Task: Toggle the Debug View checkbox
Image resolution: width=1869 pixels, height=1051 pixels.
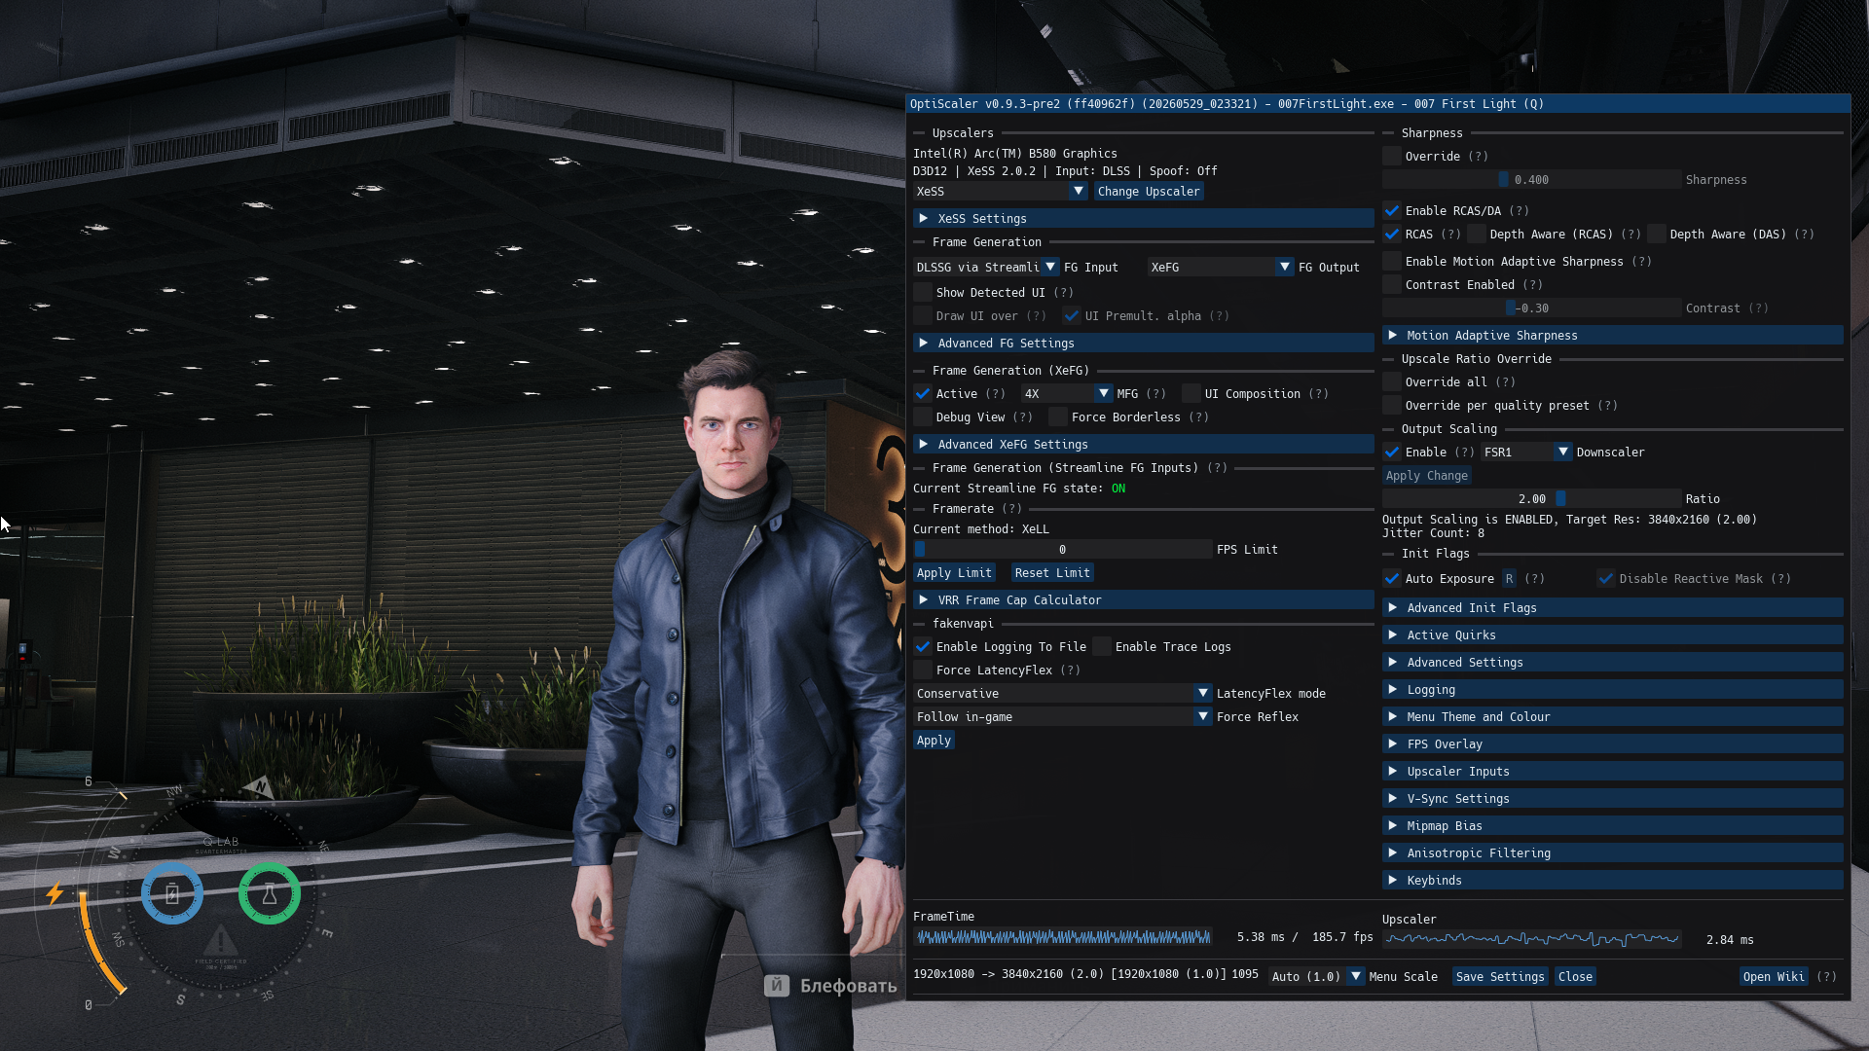Action: point(923,417)
